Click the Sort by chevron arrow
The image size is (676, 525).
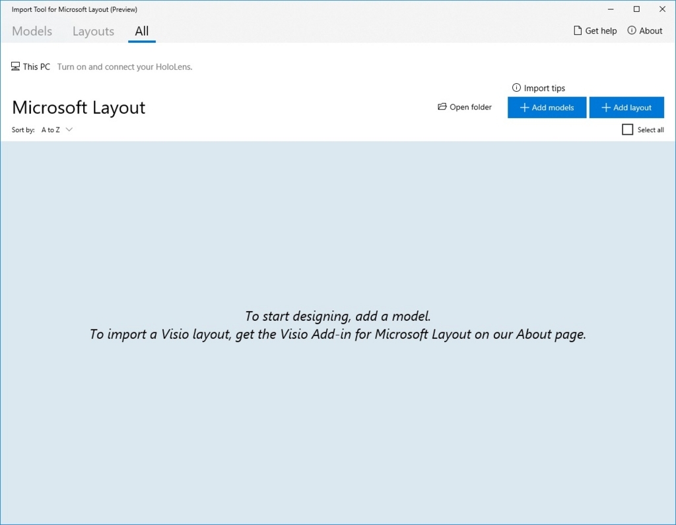[69, 129]
